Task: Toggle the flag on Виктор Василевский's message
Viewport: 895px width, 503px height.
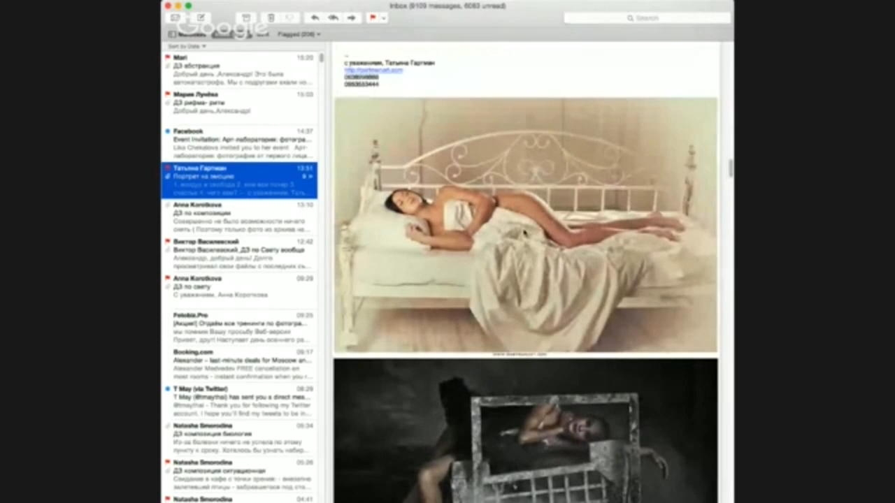Action: coord(168,242)
